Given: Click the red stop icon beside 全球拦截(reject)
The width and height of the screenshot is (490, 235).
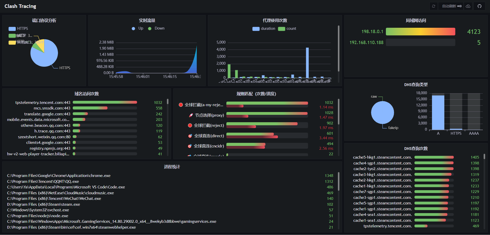Looking at the screenshot, I should tap(190, 125).
